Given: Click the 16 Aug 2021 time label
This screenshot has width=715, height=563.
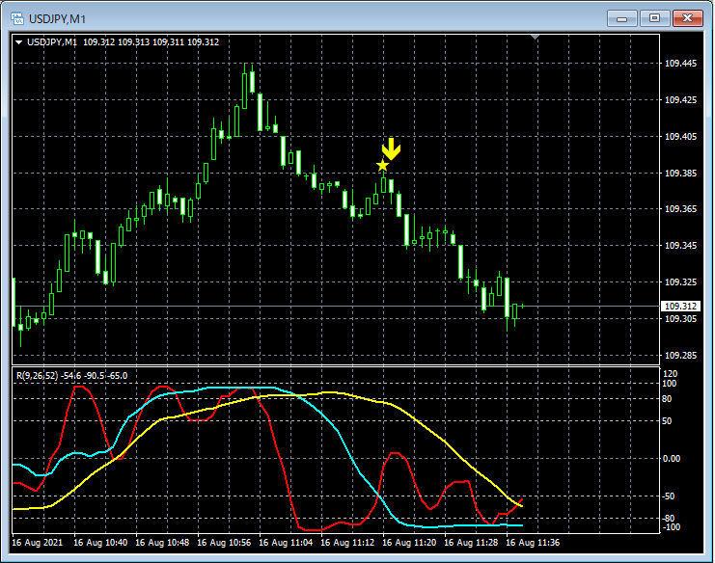Looking at the screenshot, I should click(x=37, y=543).
